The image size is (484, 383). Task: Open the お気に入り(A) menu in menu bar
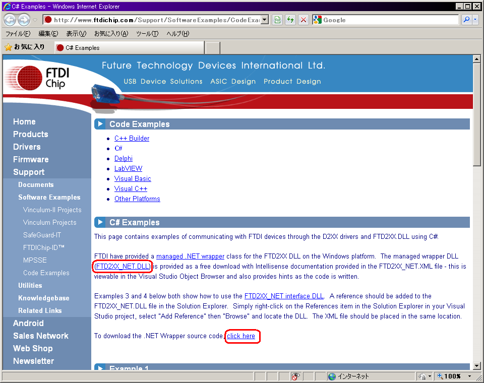111,34
